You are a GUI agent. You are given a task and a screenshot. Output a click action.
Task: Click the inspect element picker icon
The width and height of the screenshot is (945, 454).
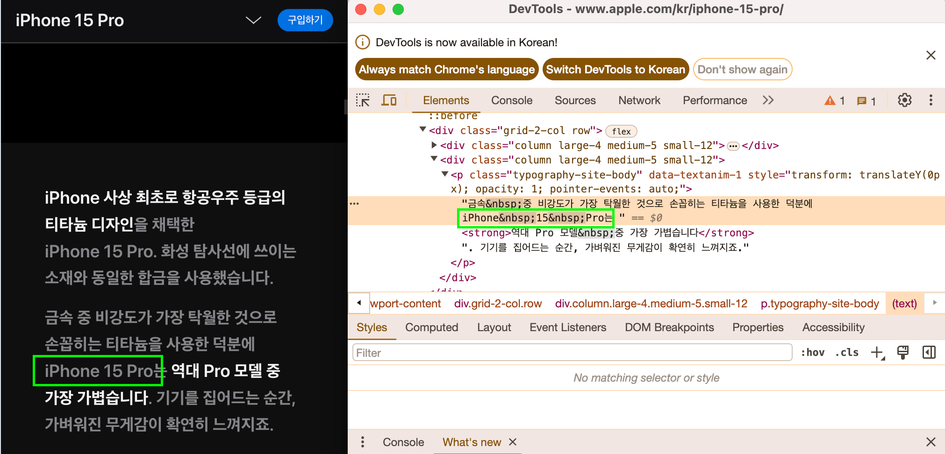(x=363, y=100)
